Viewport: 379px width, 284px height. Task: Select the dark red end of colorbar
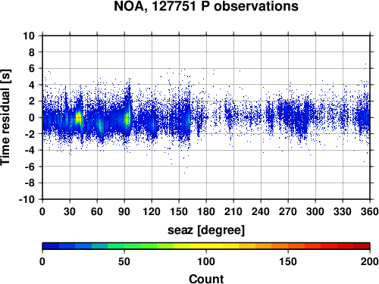point(362,246)
